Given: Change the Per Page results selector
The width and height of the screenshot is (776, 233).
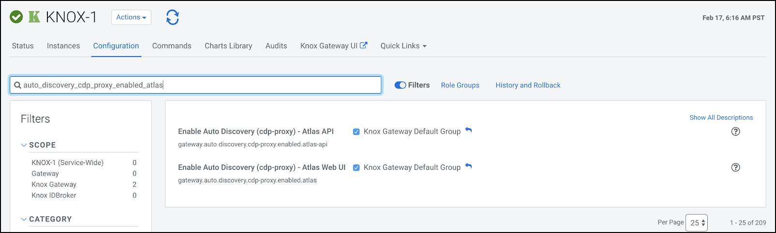Looking at the screenshot, I should (697, 223).
